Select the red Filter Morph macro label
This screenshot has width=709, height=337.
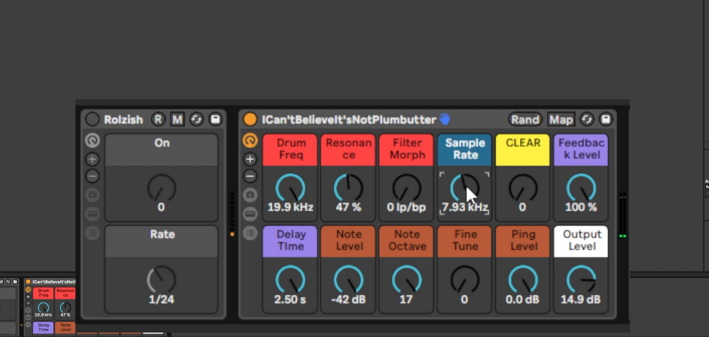406,150
